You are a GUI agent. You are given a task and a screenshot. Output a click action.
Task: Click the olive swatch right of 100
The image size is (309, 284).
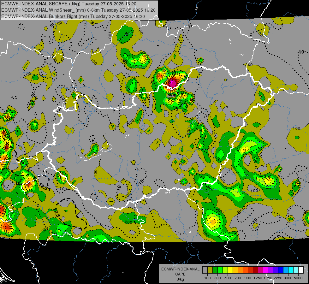[x=210, y=270]
